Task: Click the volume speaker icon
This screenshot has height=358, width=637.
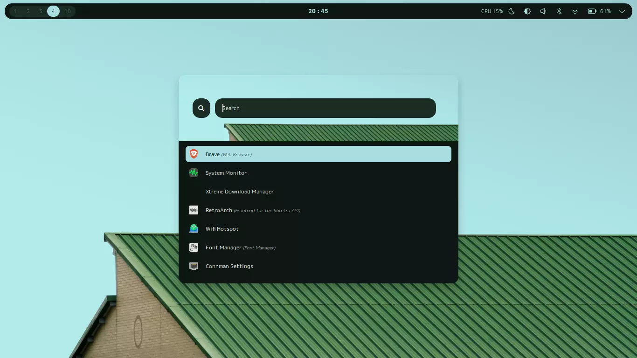Action: click(543, 11)
